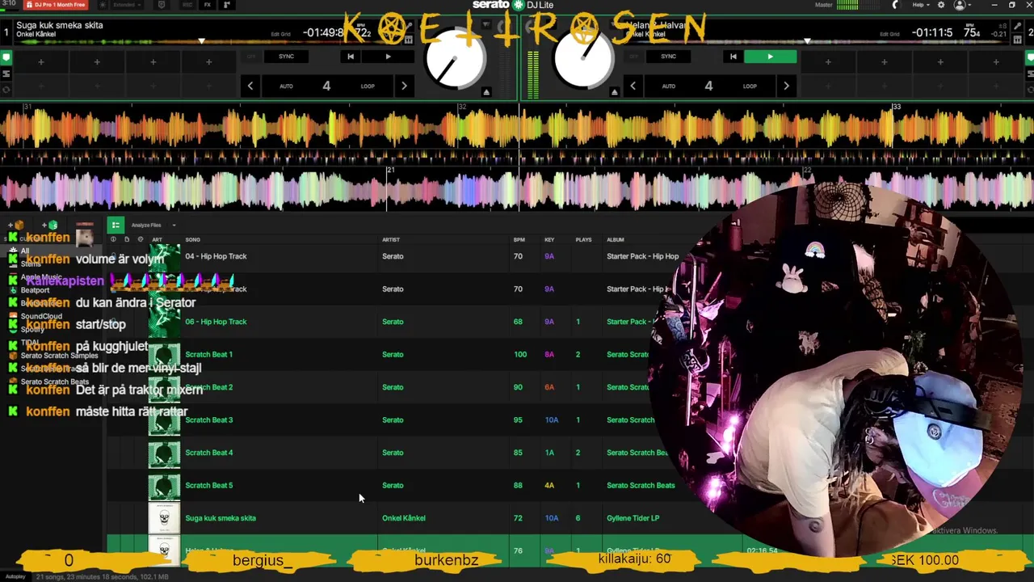Open the pitch range icon on right deck
The height and width of the screenshot is (582, 1034).
tap(1016, 39)
